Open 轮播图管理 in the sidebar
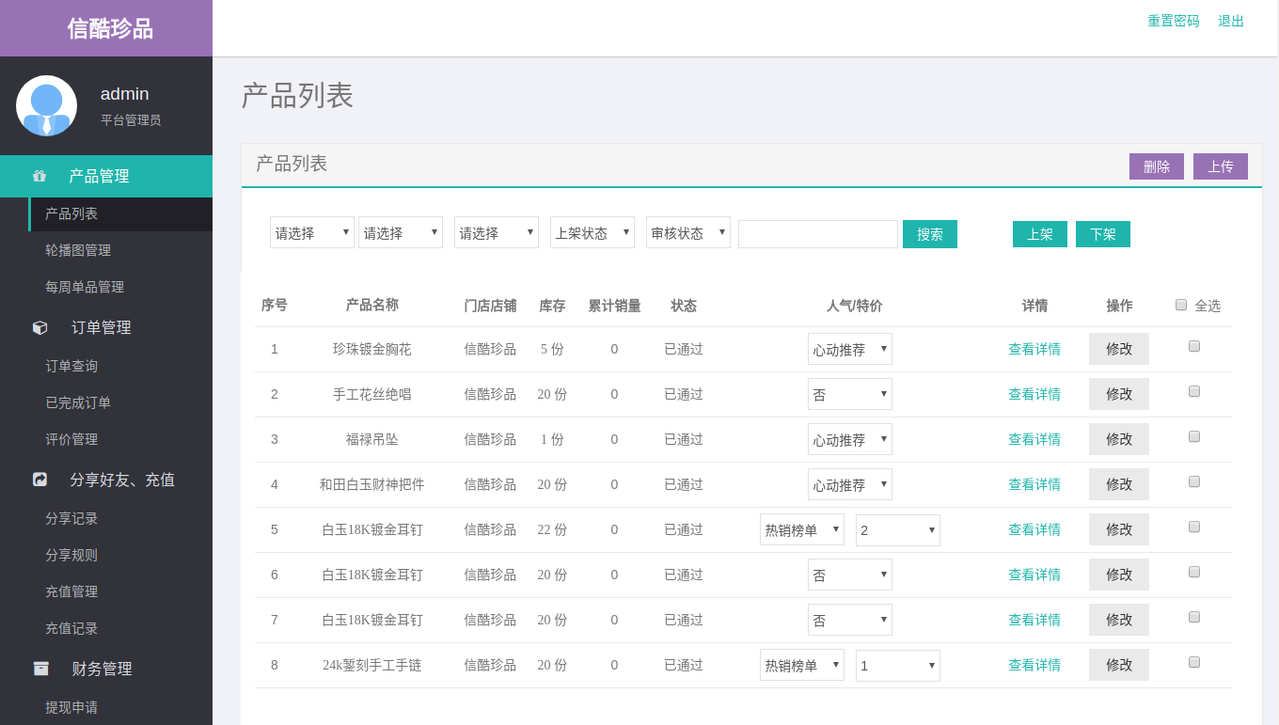 [78, 250]
